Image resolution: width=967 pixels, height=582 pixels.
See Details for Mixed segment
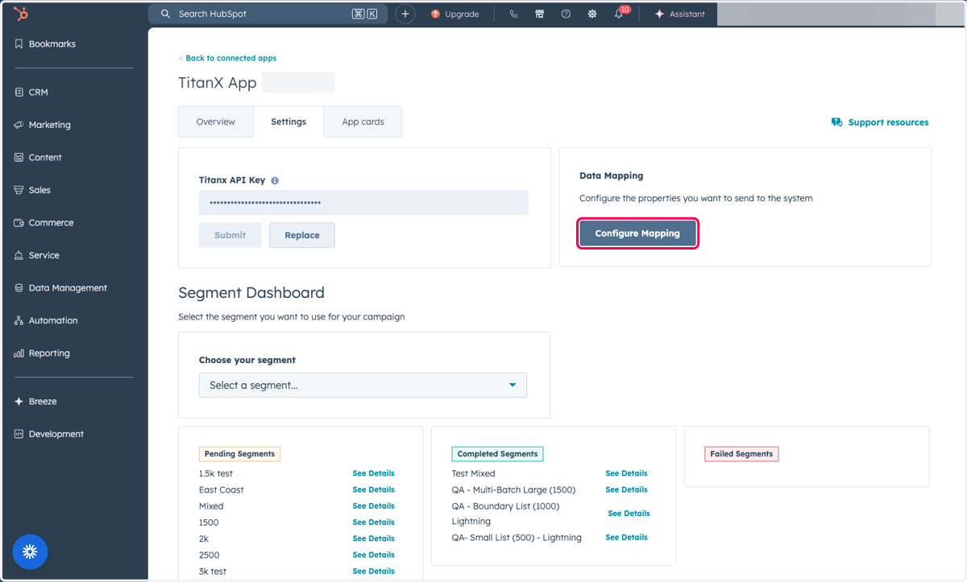(373, 506)
